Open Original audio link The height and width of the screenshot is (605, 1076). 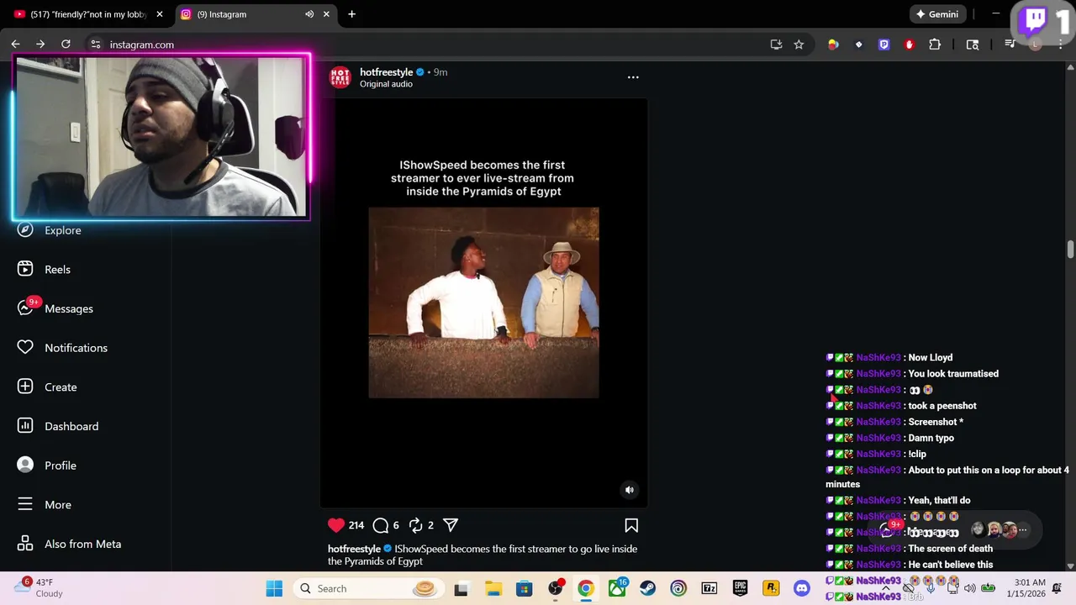[386, 84]
